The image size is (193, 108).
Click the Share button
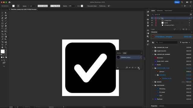pyautogui.click(x=177, y=2)
